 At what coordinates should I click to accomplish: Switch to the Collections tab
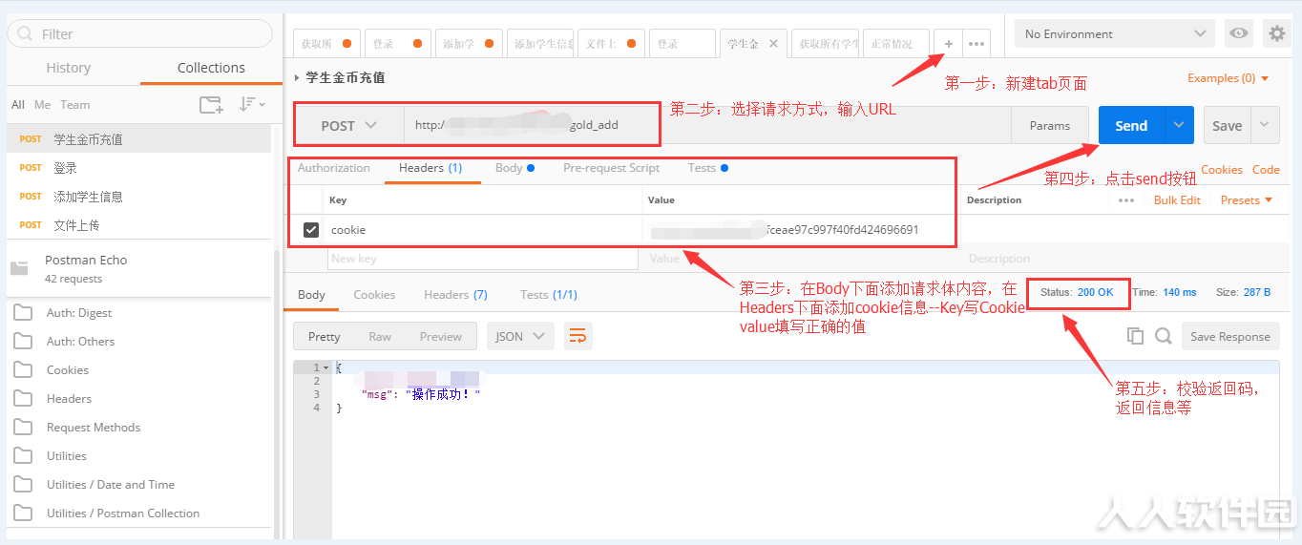coord(211,68)
